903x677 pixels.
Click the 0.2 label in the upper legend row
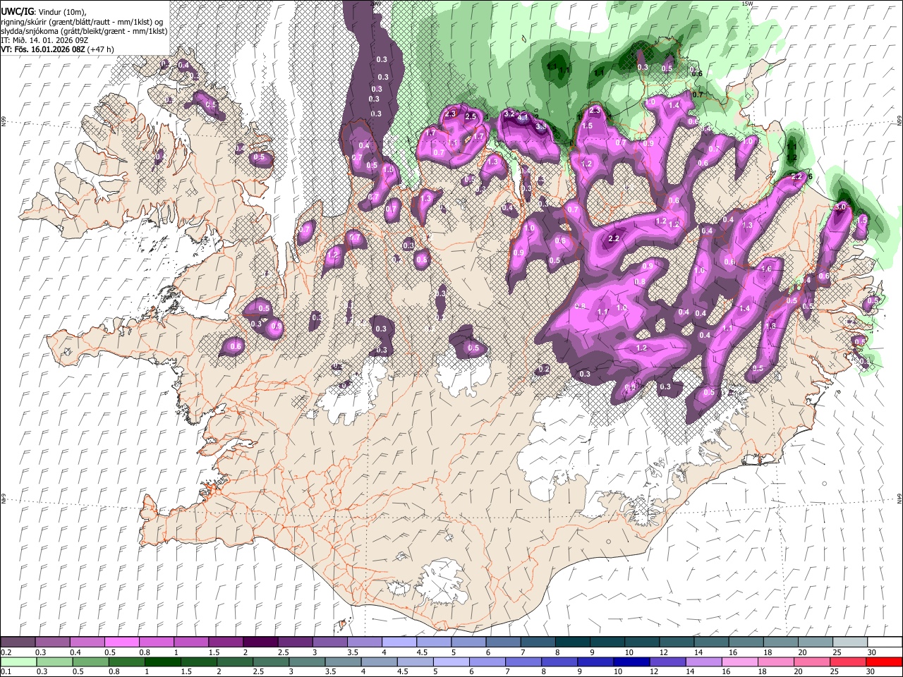point(6,652)
